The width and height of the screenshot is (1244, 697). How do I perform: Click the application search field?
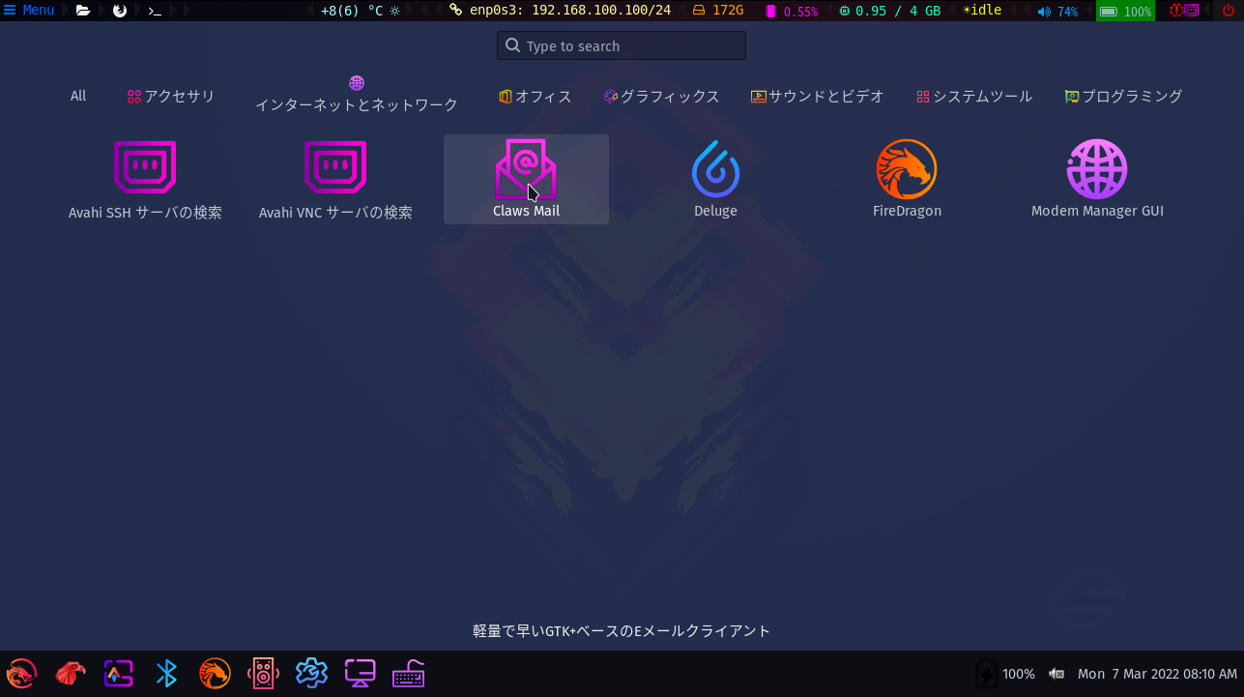(622, 45)
